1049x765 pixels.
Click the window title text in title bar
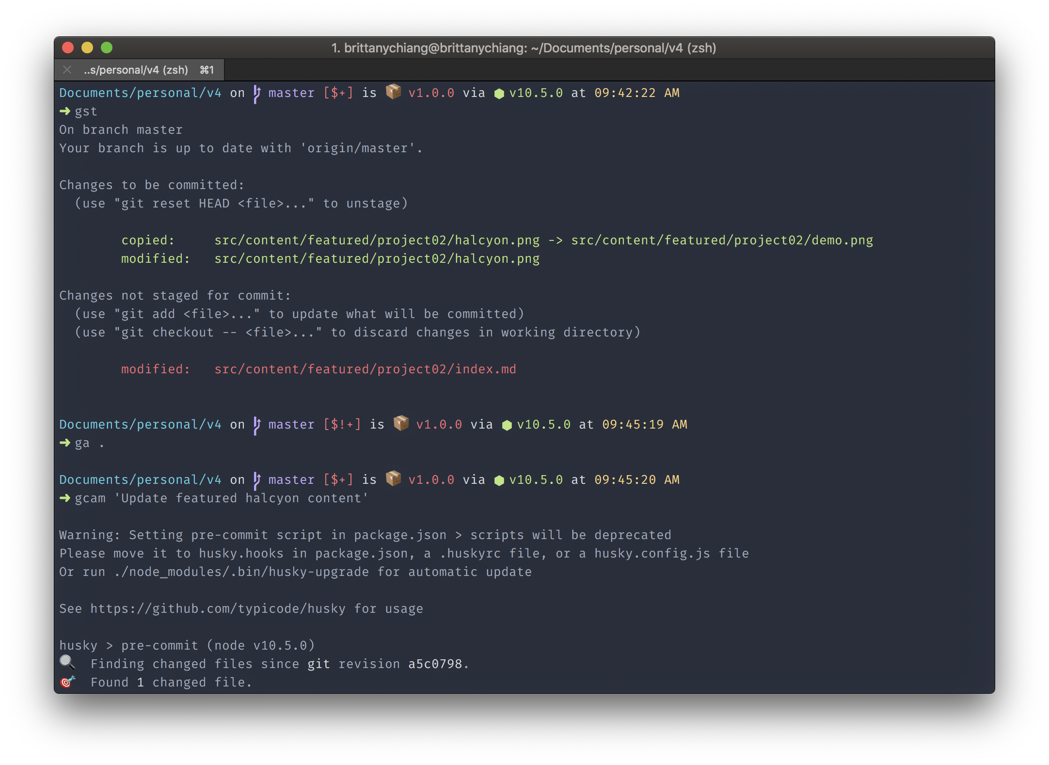click(524, 48)
